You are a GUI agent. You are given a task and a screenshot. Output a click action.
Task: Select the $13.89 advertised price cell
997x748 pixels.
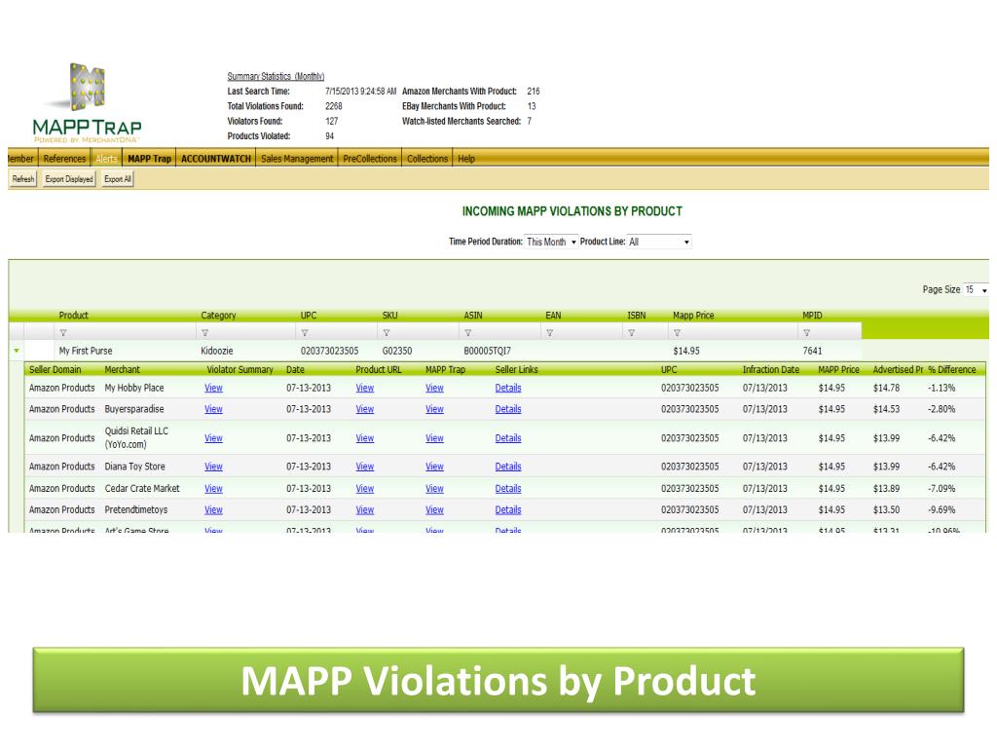pyautogui.click(x=886, y=489)
